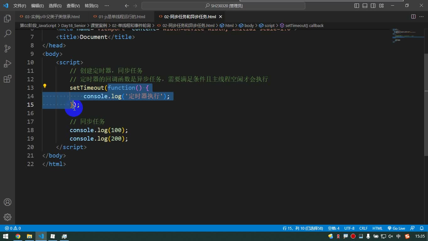
Task: Open errors and warnings problems panel
Action: point(13,228)
